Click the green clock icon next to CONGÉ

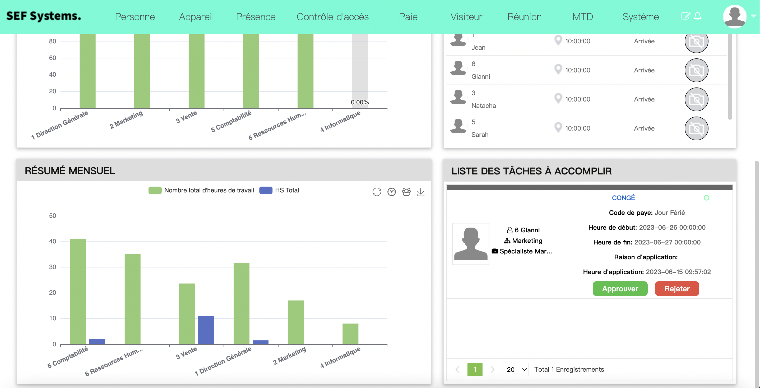[707, 198]
